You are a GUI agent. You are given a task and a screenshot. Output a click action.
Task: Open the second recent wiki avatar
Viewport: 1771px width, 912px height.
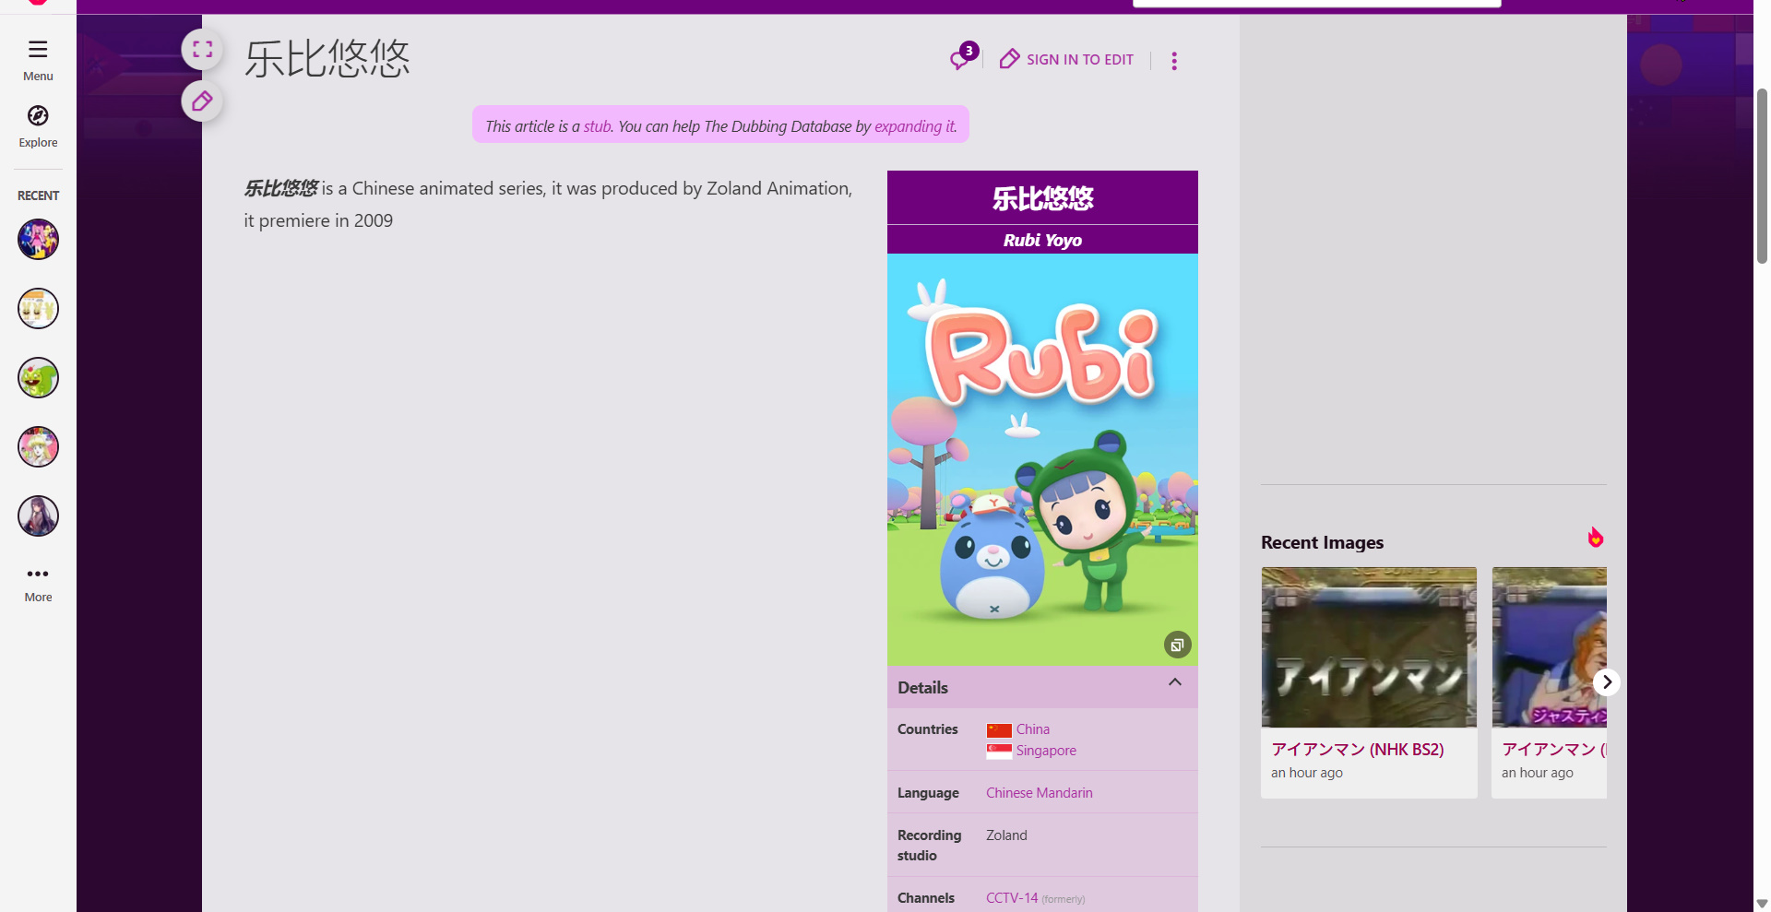point(38,309)
